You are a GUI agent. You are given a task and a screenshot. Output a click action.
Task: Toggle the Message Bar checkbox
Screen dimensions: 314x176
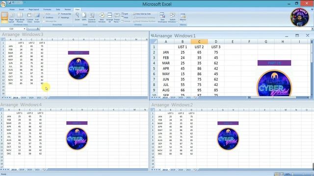pos(50,22)
